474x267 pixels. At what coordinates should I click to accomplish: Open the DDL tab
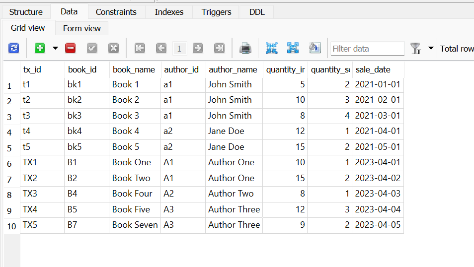tap(257, 12)
